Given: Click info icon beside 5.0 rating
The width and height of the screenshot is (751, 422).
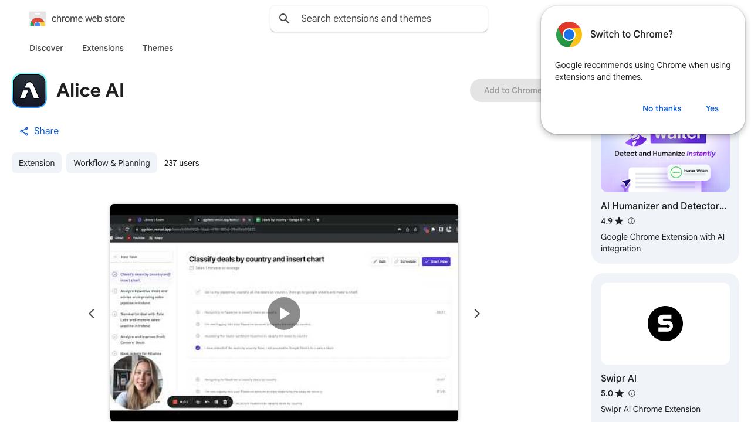Looking at the screenshot, I should (x=631, y=393).
